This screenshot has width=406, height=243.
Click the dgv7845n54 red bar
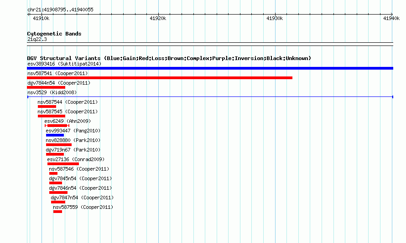(x=56, y=183)
